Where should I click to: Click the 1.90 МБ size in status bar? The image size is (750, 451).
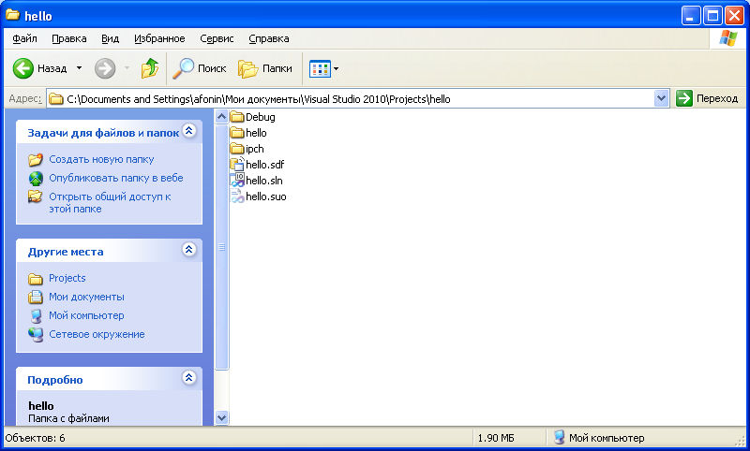(x=496, y=438)
